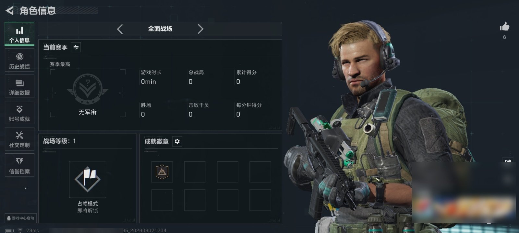519x233 pixels.
Task: Click the 游戏中心启动 button
Action: pos(20,218)
